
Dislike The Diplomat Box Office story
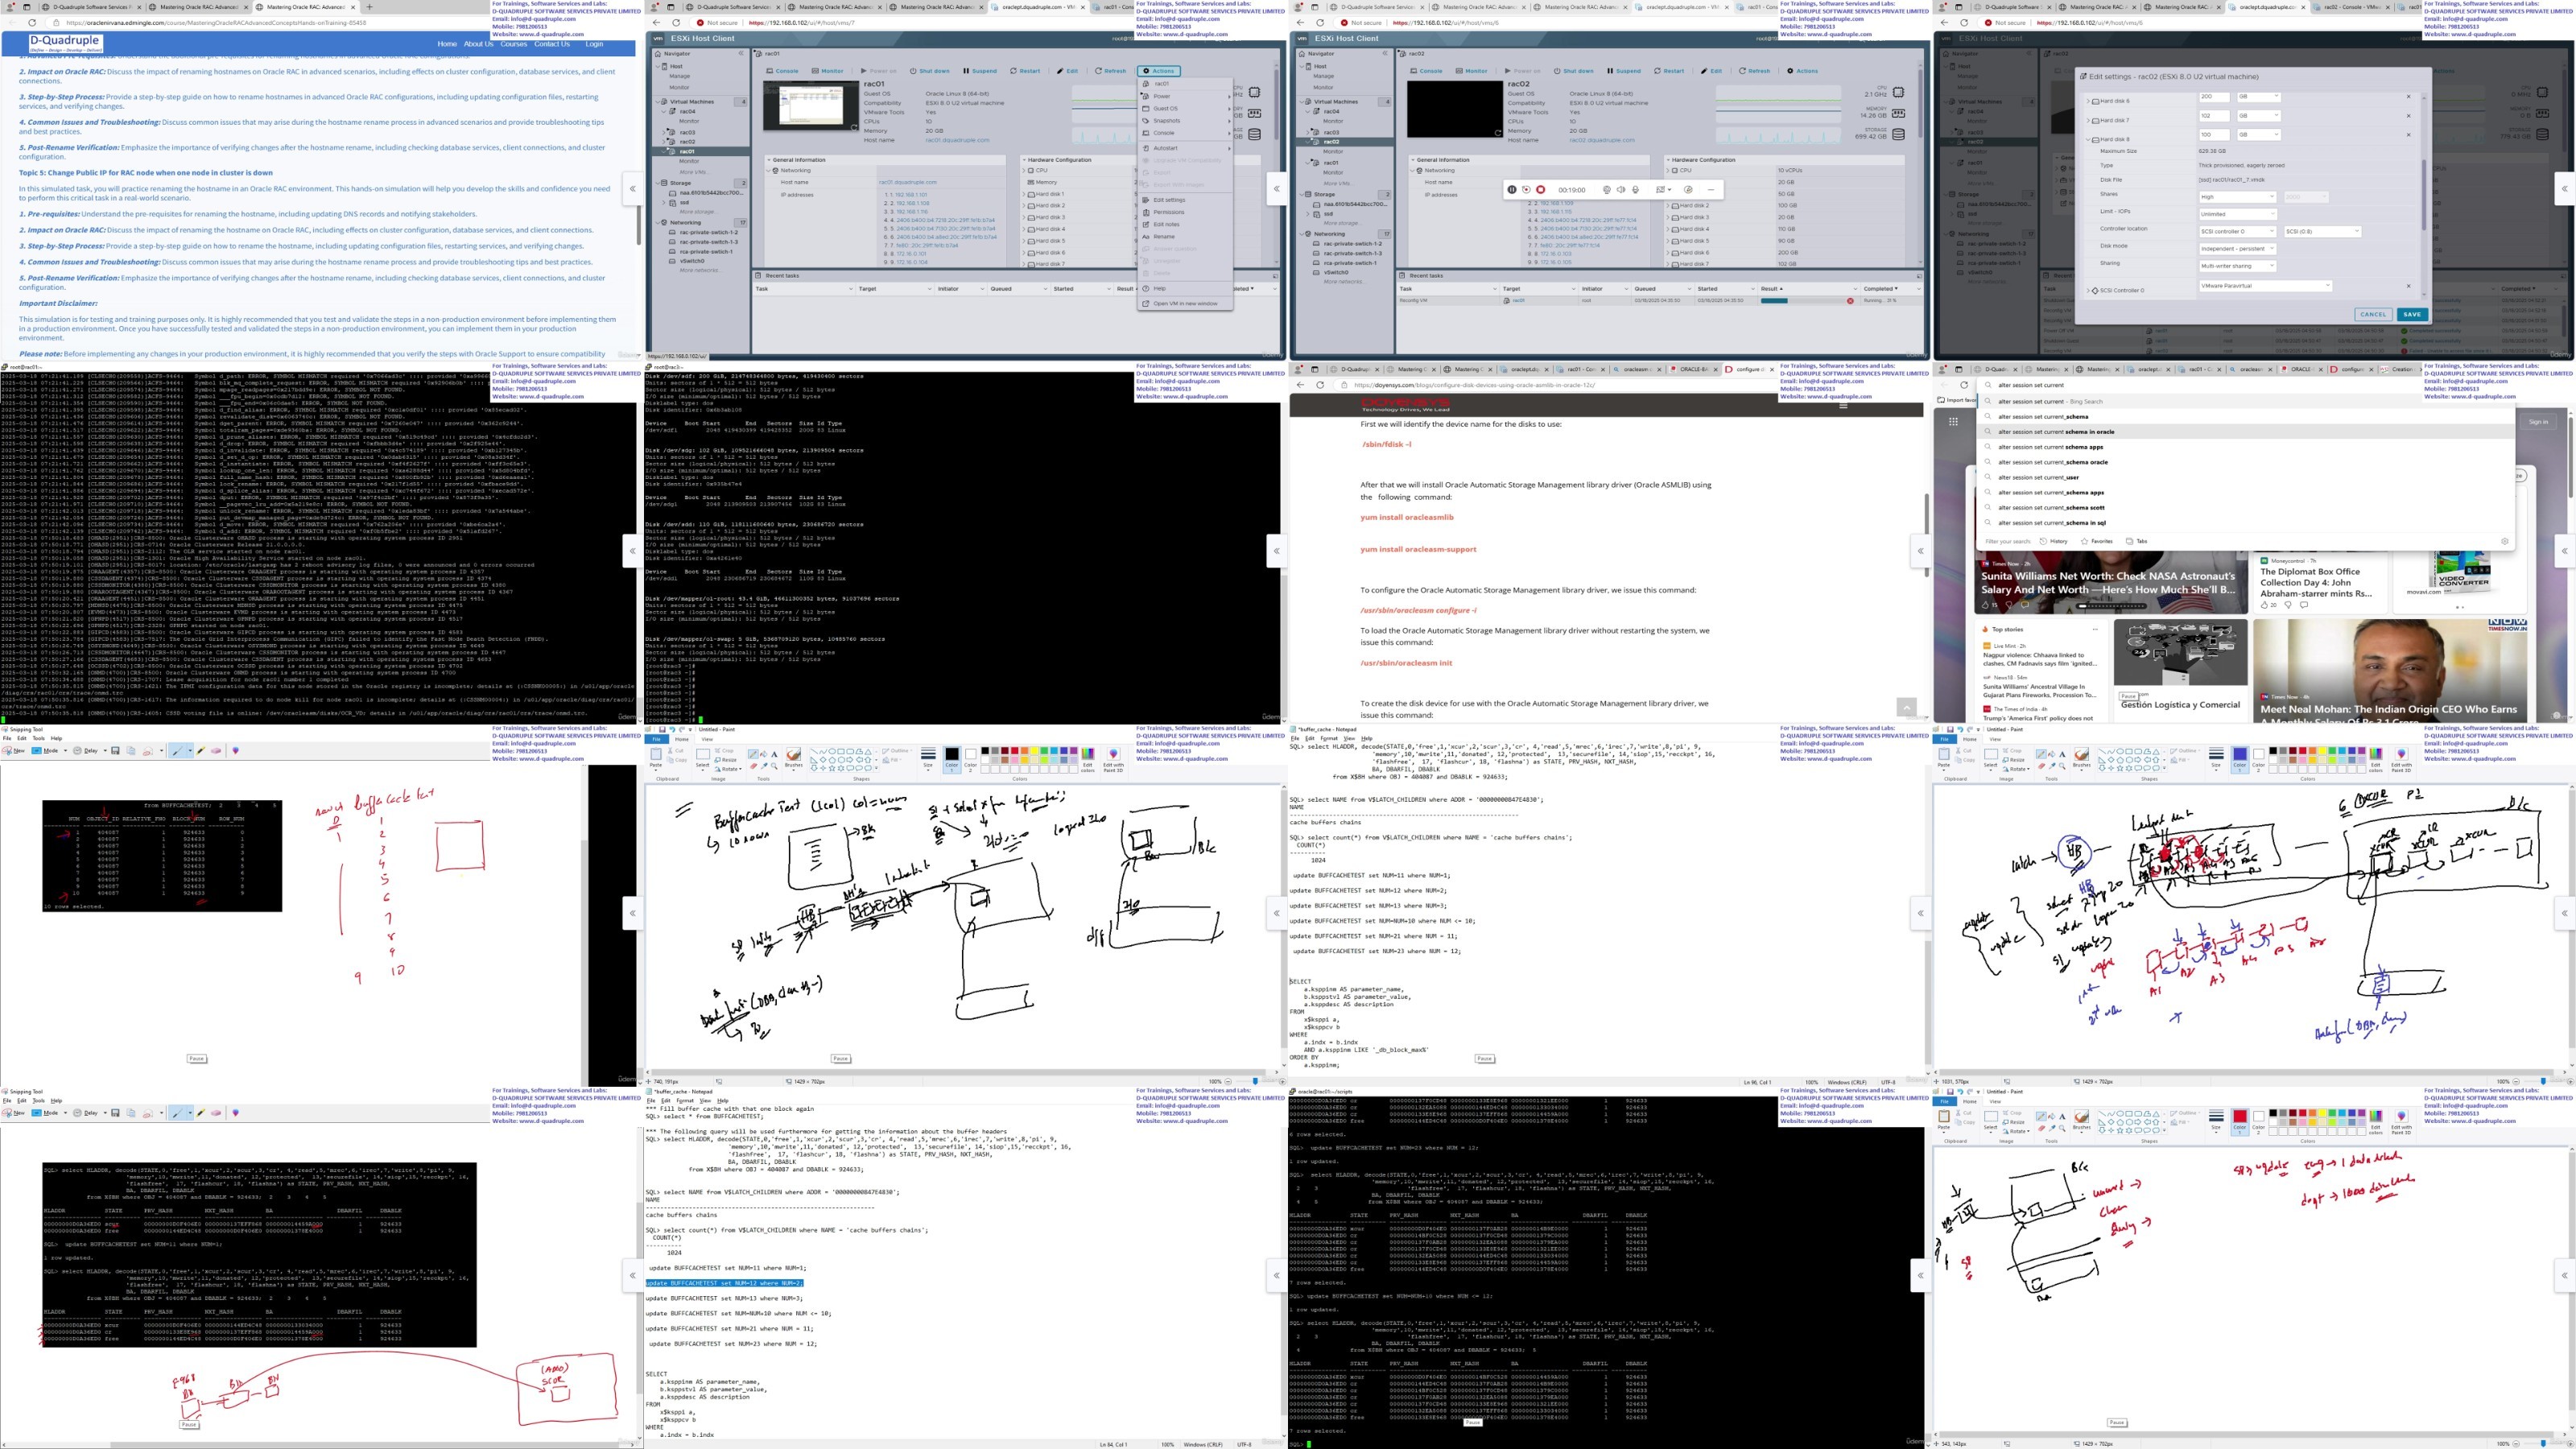[x=2288, y=605]
